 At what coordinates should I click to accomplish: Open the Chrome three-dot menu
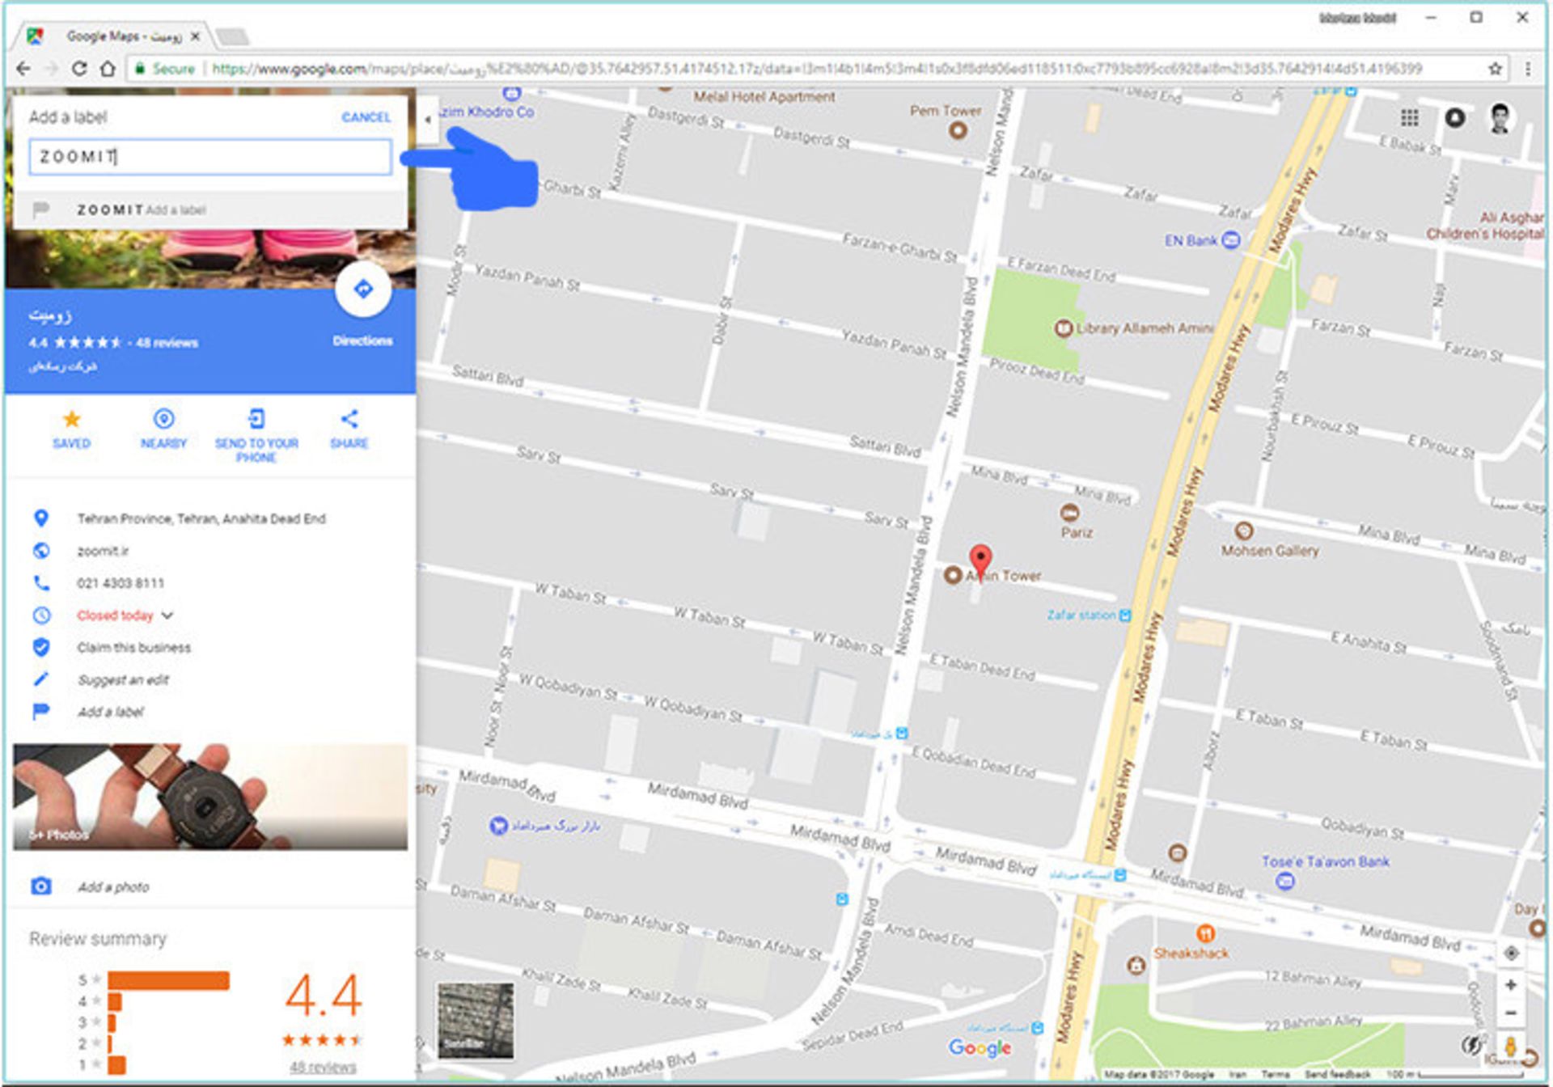[1528, 69]
